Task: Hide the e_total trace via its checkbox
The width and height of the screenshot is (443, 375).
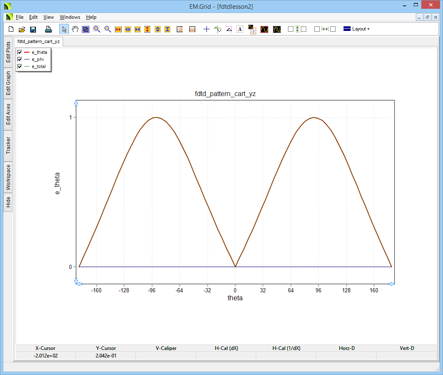Action: (x=20, y=66)
